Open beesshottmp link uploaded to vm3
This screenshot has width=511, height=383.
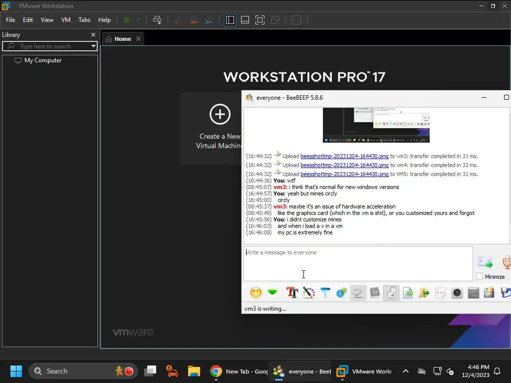coord(344,156)
